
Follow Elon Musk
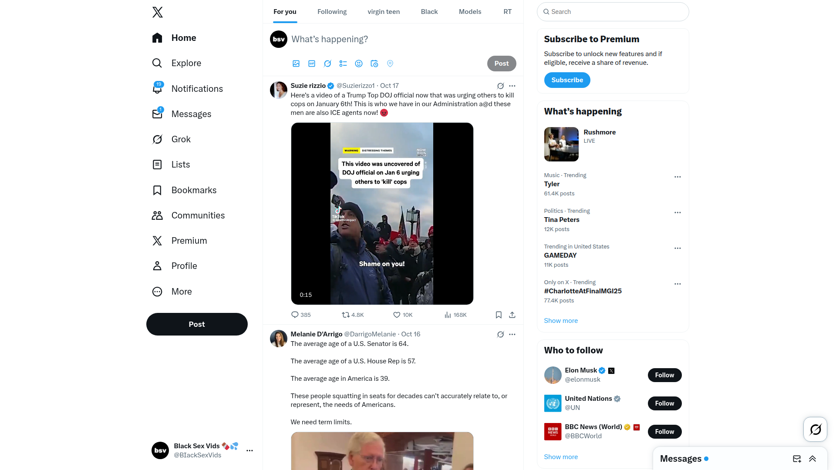click(664, 375)
